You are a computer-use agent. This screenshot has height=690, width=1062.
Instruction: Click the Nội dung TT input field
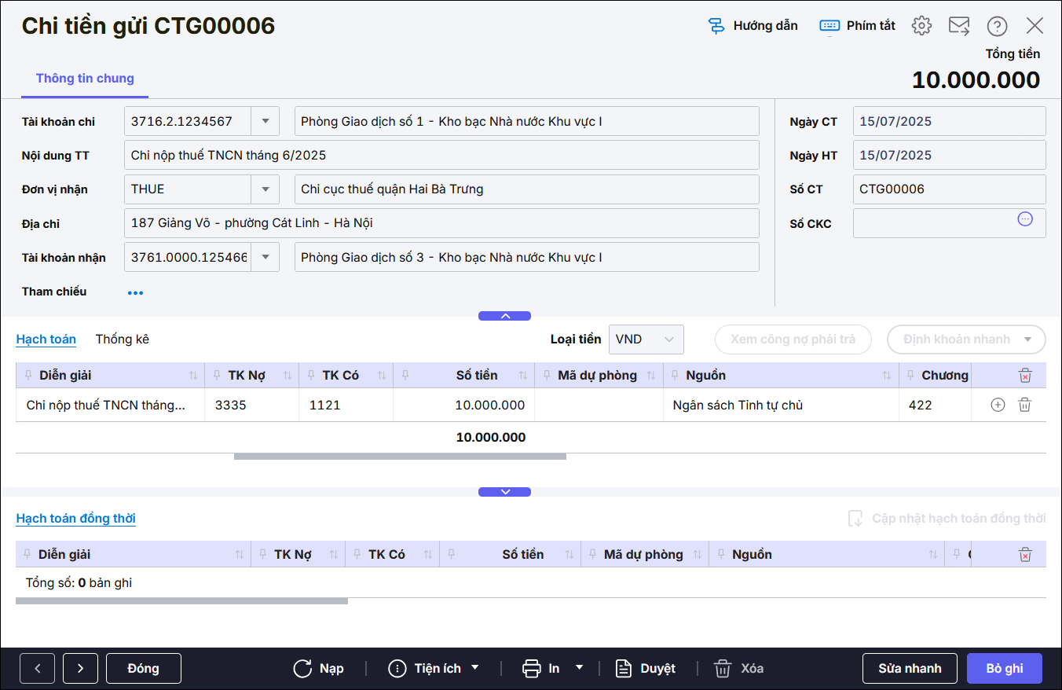click(441, 155)
